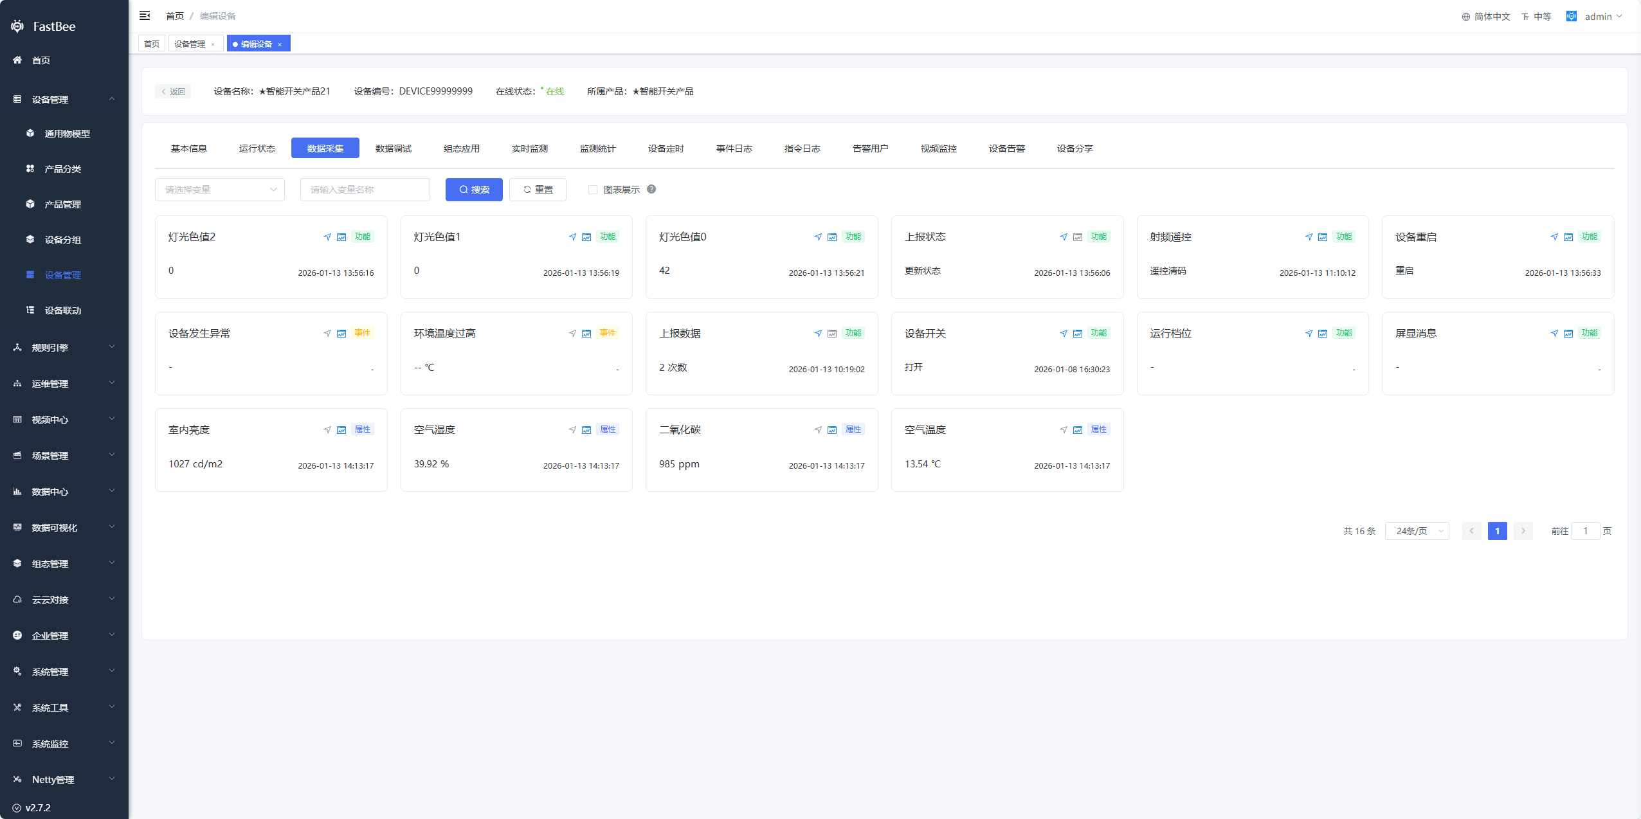Image resolution: width=1641 pixels, height=819 pixels.
Task: Open chart icon on 二氧化碳 card
Action: click(x=832, y=430)
